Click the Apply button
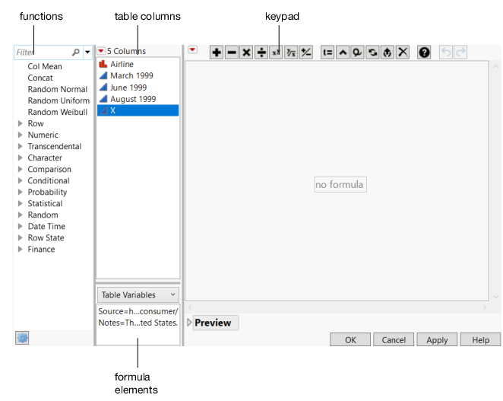Screen dimensions: 503x401 (x=437, y=339)
